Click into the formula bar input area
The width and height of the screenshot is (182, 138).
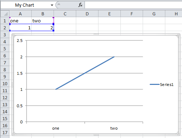point(133,5)
